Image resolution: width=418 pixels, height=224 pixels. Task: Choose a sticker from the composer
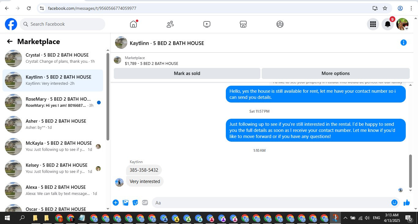click(x=135, y=203)
